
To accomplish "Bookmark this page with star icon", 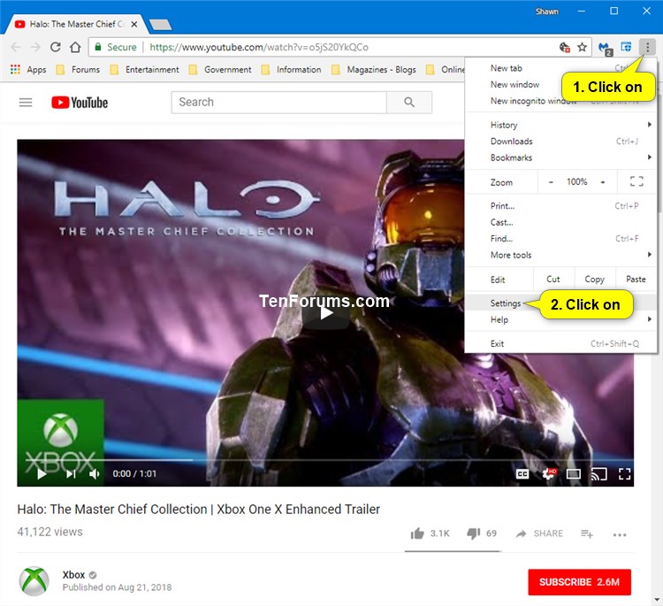I will (583, 47).
